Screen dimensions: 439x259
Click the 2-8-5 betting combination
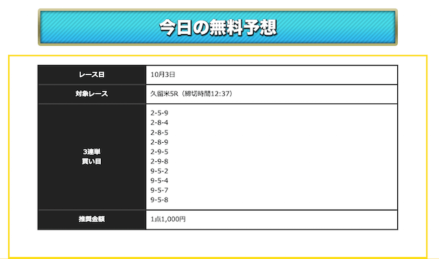click(x=159, y=133)
